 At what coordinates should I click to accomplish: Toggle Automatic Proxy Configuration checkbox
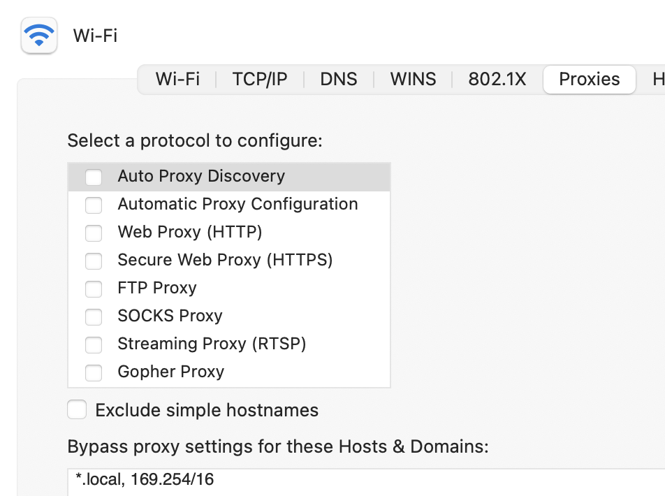(94, 205)
